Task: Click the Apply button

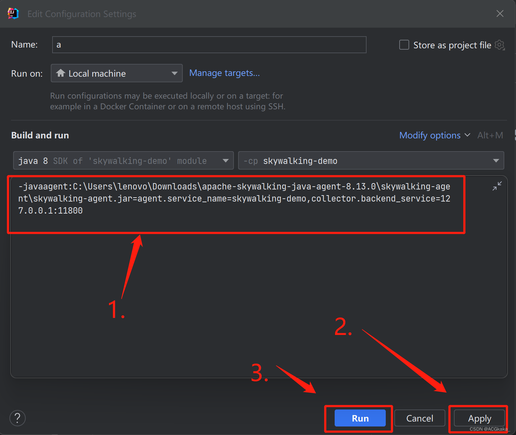Action: 479,418
